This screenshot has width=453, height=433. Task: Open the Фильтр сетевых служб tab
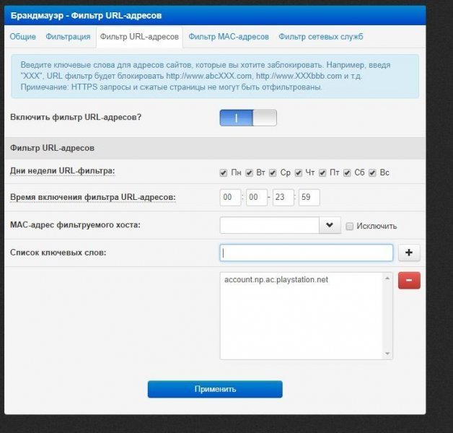click(320, 36)
